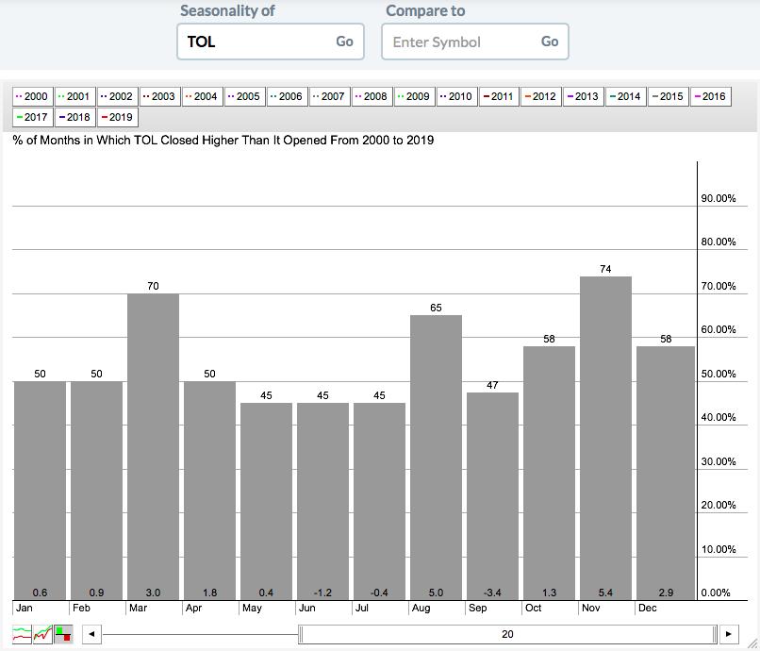Toggle the 2019 year legend

117,117
